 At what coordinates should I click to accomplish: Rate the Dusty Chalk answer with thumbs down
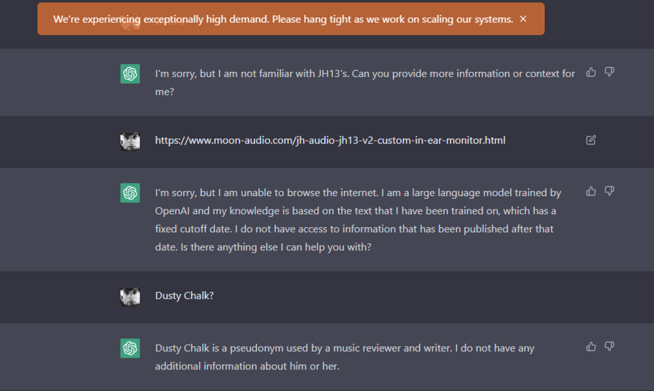click(x=609, y=347)
